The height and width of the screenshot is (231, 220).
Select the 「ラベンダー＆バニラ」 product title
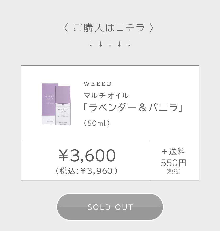133,107
